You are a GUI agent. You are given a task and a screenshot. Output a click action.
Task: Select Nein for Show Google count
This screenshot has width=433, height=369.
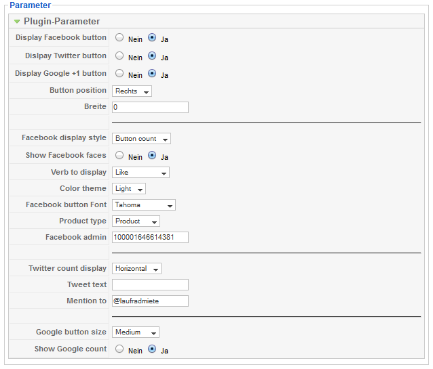pos(119,349)
